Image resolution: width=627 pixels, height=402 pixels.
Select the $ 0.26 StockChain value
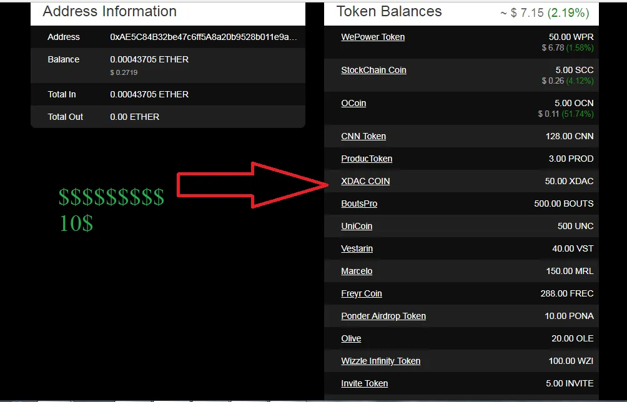(553, 81)
